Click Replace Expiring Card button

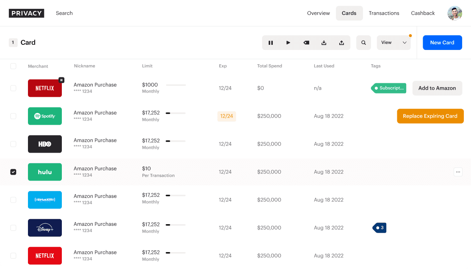tap(430, 116)
